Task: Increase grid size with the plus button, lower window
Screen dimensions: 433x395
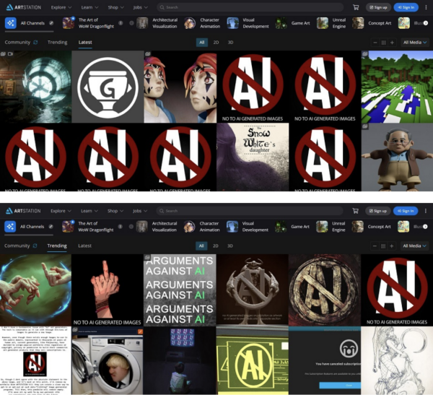Action: (x=391, y=246)
